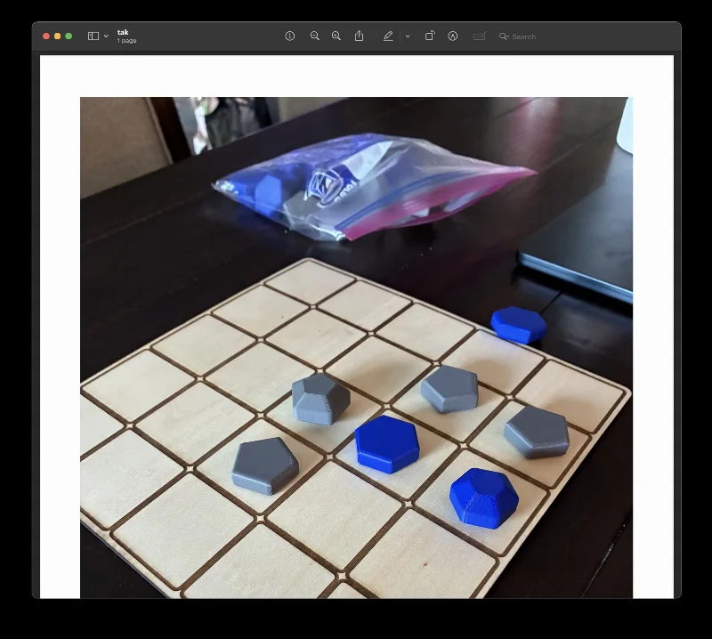
Task: Activate the Markup highlight pen tool
Action: [x=388, y=36]
